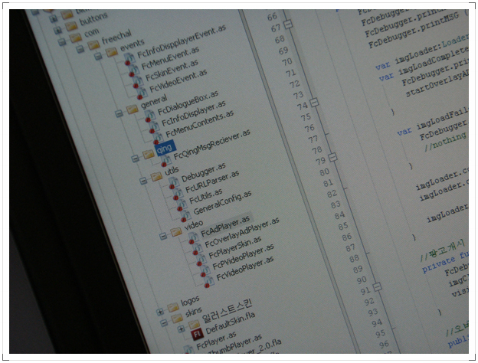478x363 pixels.
Task: Click the com folder icon
Action: (75, 38)
